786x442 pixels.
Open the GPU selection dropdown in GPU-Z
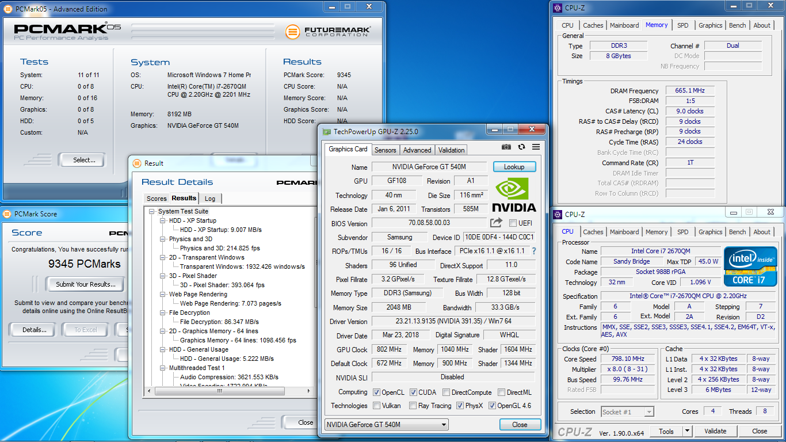pos(386,425)
